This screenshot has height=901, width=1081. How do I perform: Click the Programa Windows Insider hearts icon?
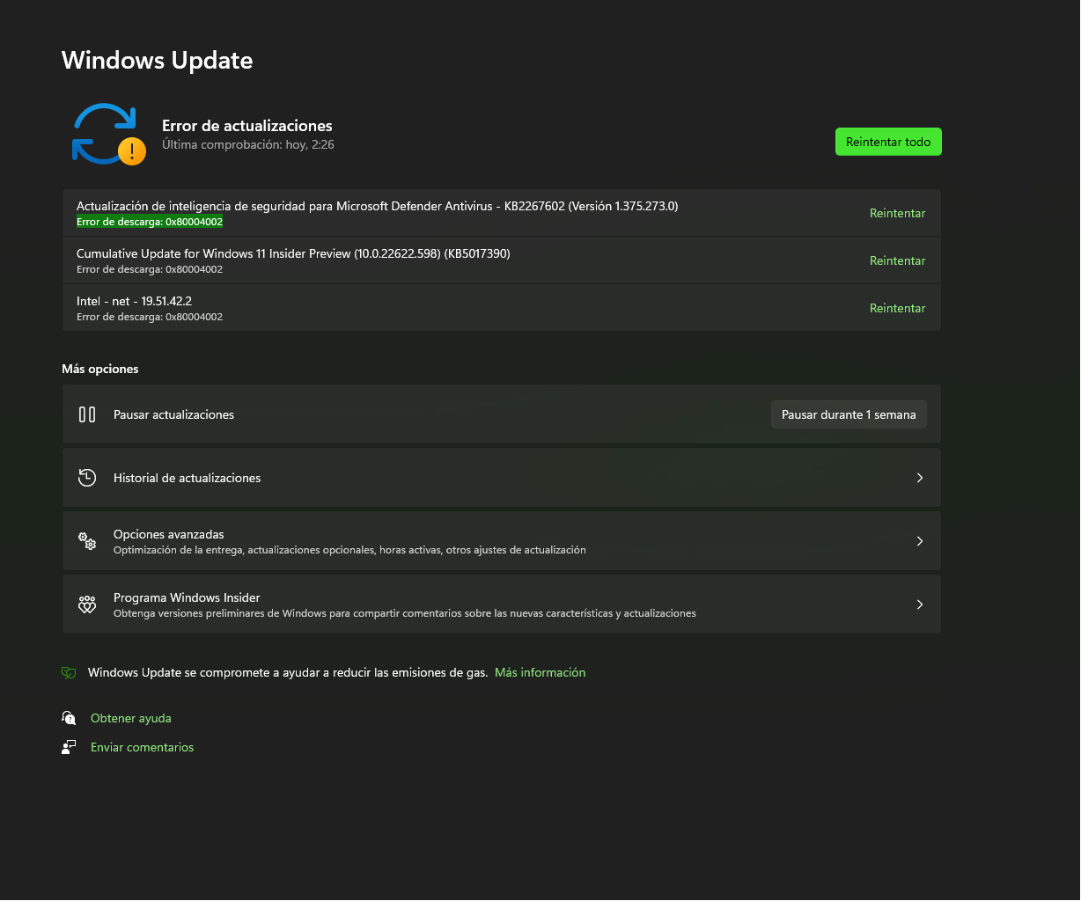87,604
